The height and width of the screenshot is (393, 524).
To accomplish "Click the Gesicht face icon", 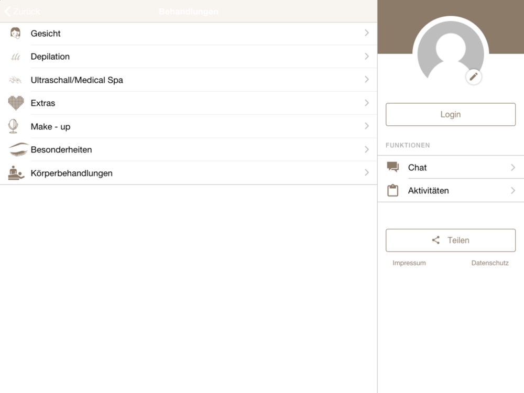I will (x=15, y=33).
